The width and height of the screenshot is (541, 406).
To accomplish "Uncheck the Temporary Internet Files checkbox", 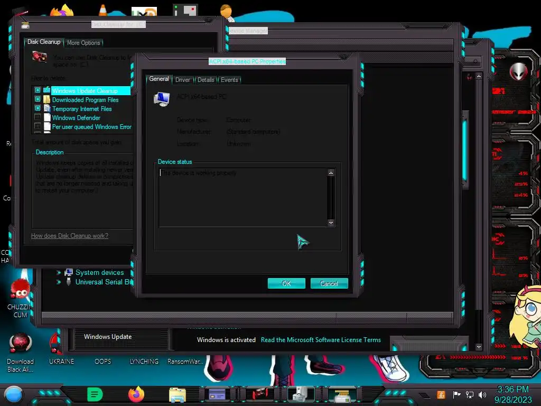I will pos(38,108).
